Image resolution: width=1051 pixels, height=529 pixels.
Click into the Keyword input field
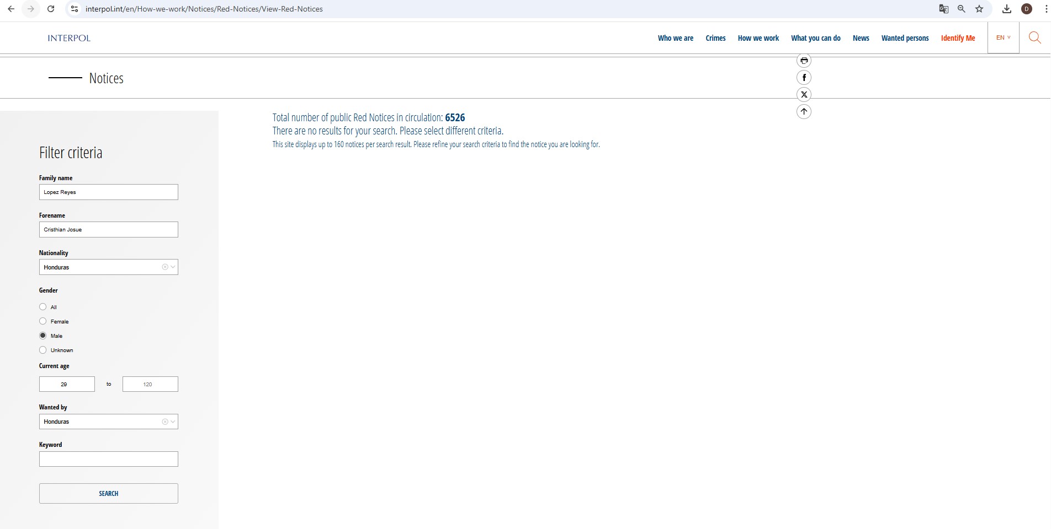click(109, 459)
